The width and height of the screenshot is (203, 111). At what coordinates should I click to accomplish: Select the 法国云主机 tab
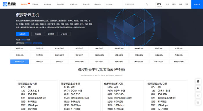click(159, 55)
